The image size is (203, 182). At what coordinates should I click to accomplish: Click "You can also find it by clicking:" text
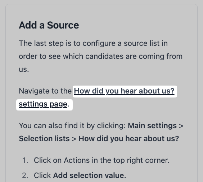[x=72, y=126]
